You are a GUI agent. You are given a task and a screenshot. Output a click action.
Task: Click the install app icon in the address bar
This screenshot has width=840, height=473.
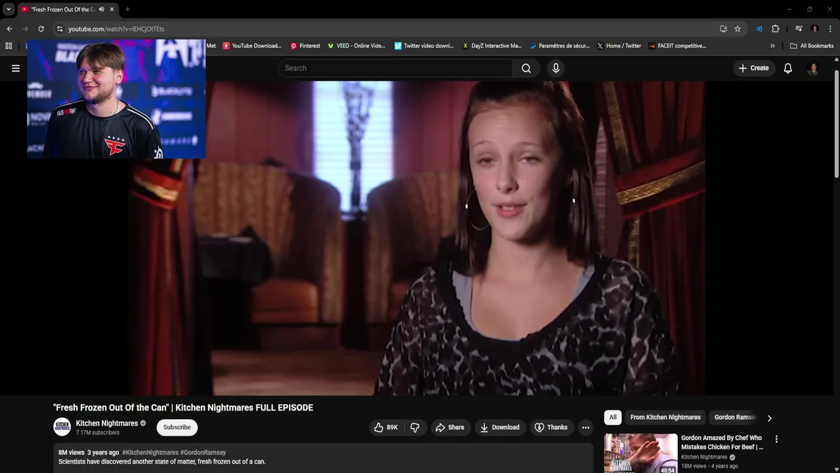[723, 29]
